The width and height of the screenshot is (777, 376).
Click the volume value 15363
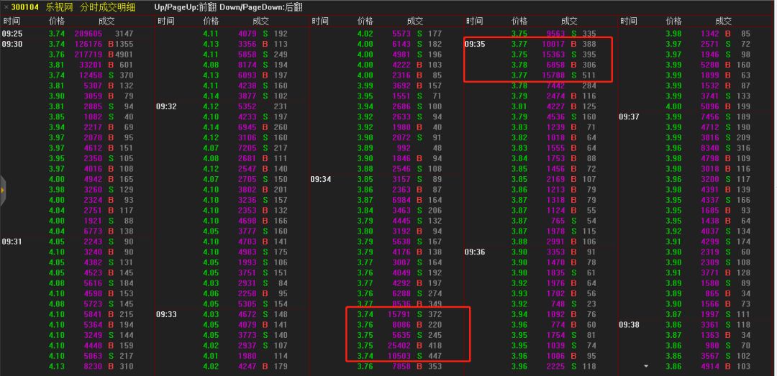553,55
